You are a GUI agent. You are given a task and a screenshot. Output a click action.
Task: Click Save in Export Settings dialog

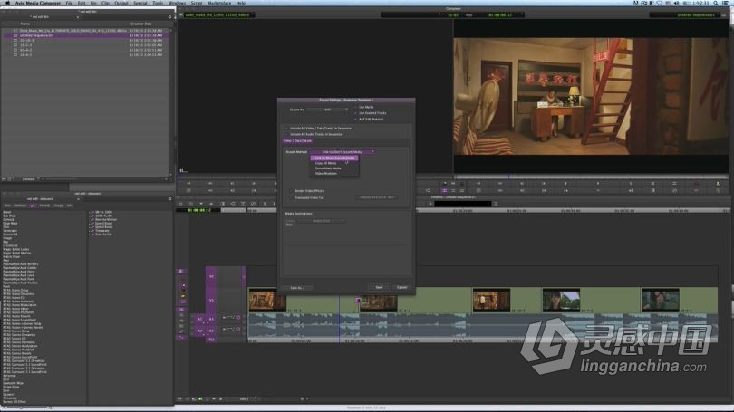[379, 287]
